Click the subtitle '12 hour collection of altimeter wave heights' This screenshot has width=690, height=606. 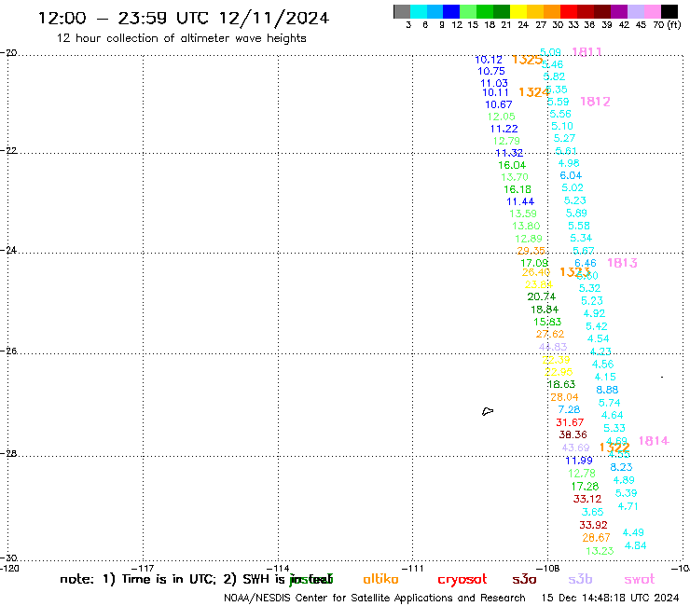click(x=181, y=38)
